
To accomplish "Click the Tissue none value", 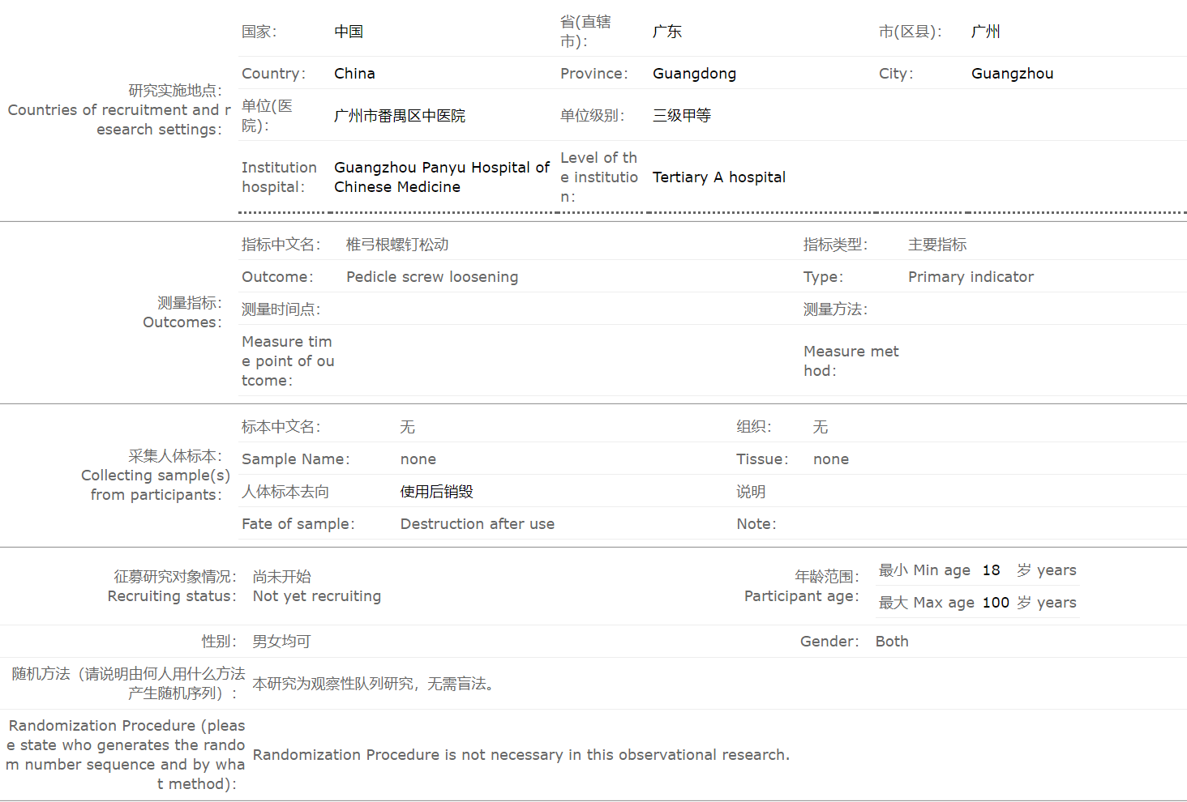I will 831,459.
